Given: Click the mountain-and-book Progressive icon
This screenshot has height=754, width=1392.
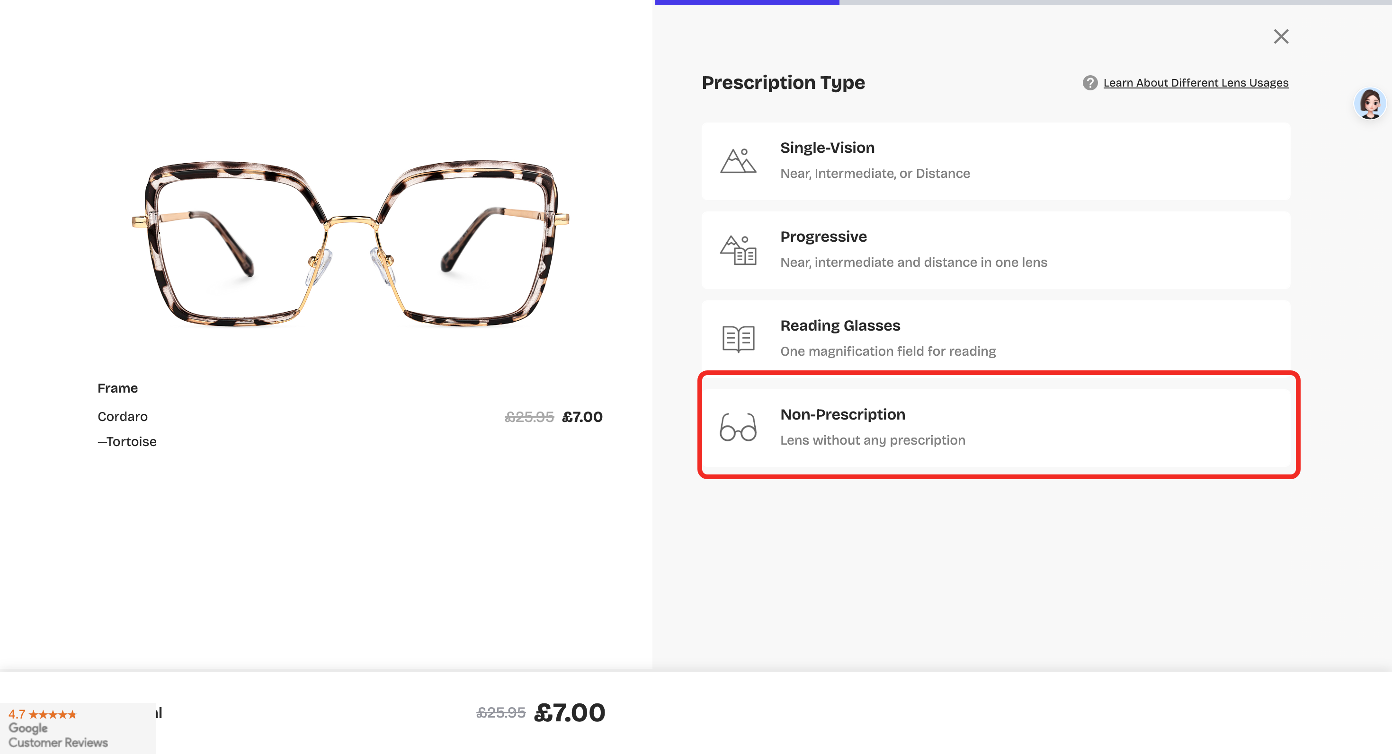Looking at the screenshot, I should [x=738, y=250].
